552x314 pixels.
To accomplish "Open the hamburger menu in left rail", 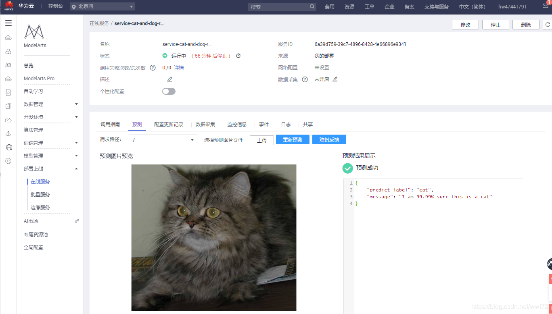I will tap(8, 23).
